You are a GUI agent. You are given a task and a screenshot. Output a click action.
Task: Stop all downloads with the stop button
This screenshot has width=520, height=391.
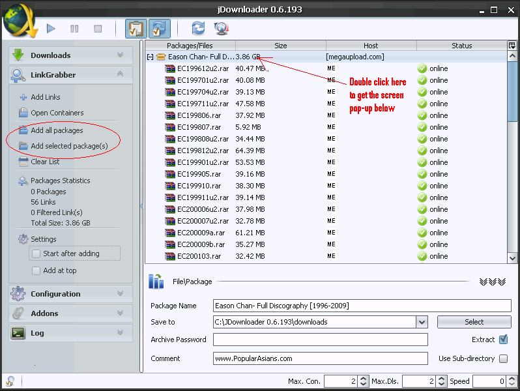tap(98, 29)
